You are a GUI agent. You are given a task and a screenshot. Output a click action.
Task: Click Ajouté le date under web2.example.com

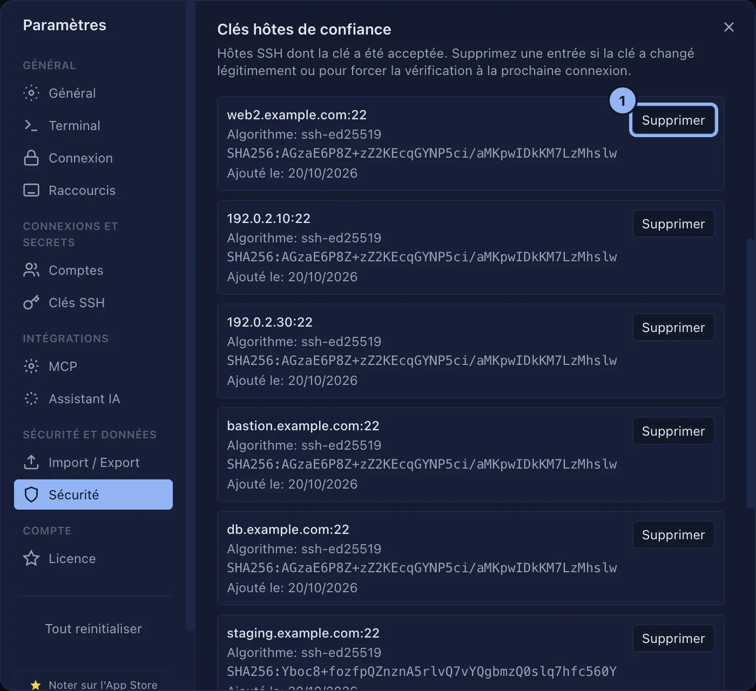(292, 173)
